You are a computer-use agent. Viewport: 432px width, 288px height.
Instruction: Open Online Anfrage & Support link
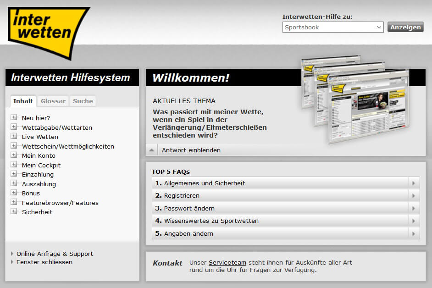[55, 254]
